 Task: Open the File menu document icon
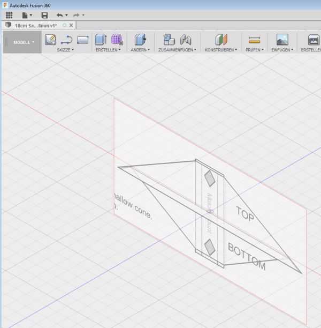click(25, 15)
